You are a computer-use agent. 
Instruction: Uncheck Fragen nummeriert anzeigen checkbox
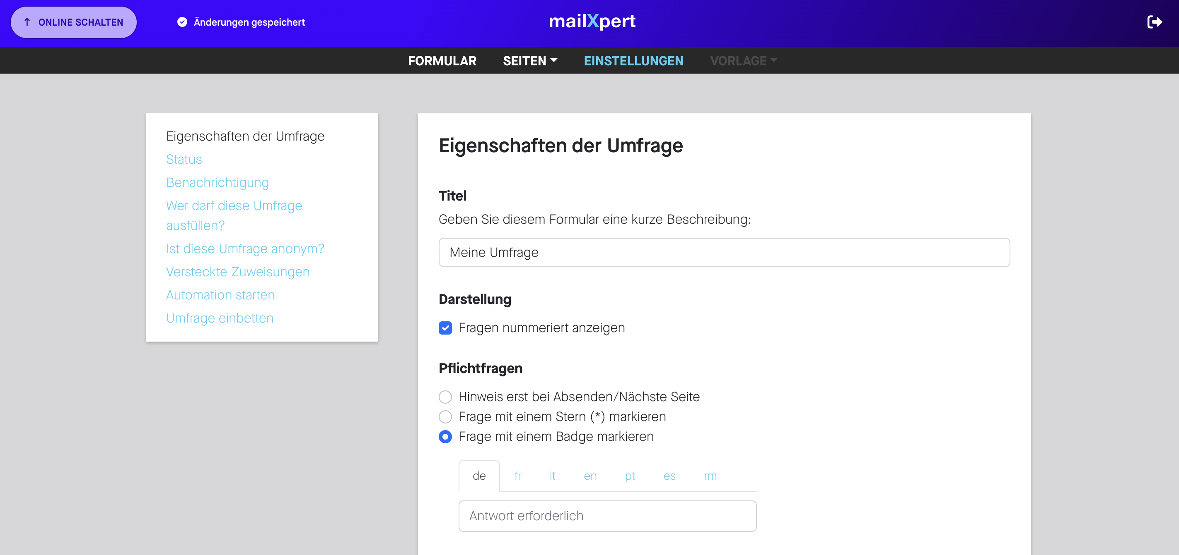point(445,328)
